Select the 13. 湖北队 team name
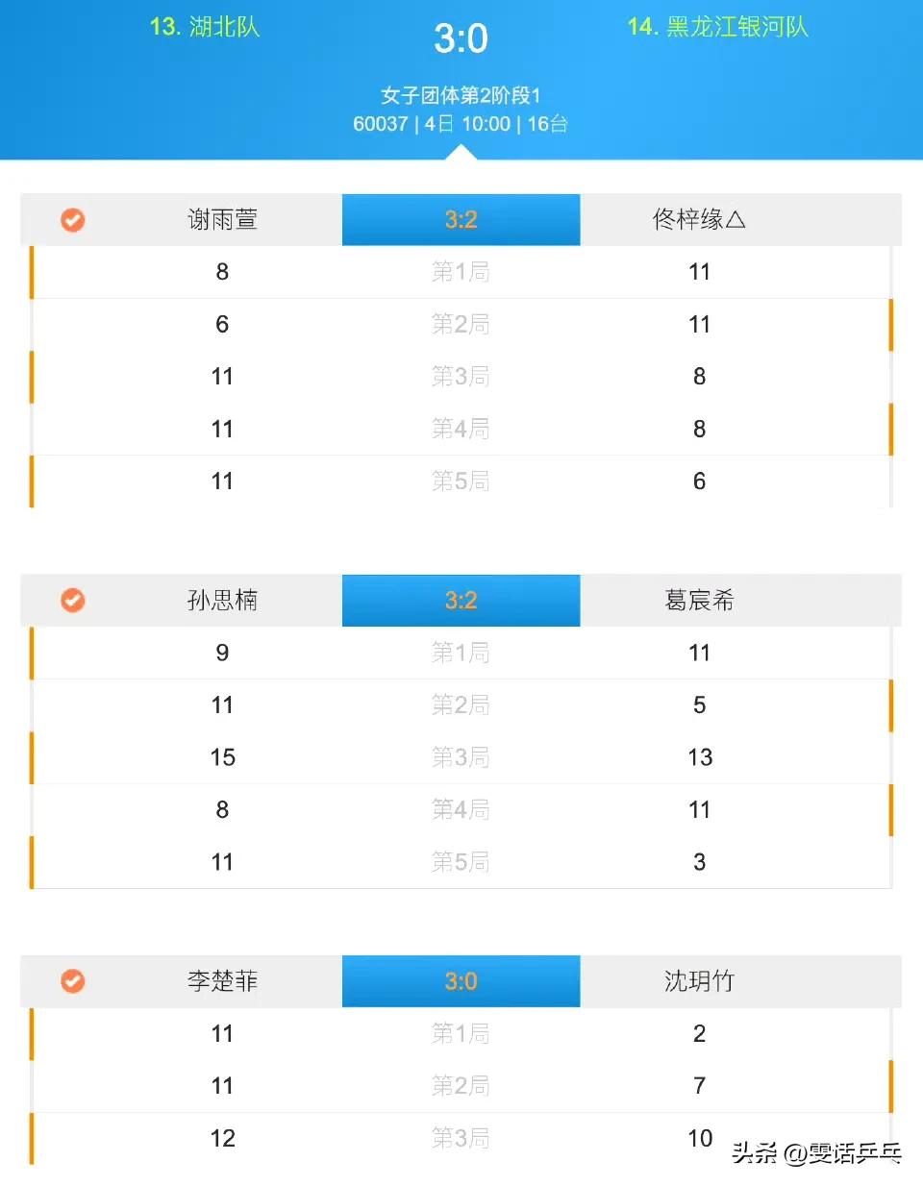 205,27
